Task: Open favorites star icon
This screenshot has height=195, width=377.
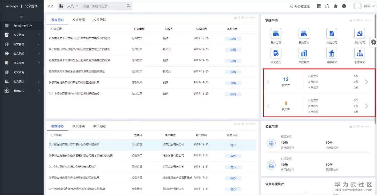Action: (x=336, y=6)
